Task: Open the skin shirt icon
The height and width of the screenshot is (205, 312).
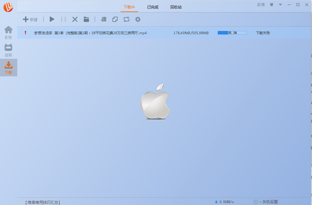Action: tap(272, 5)
